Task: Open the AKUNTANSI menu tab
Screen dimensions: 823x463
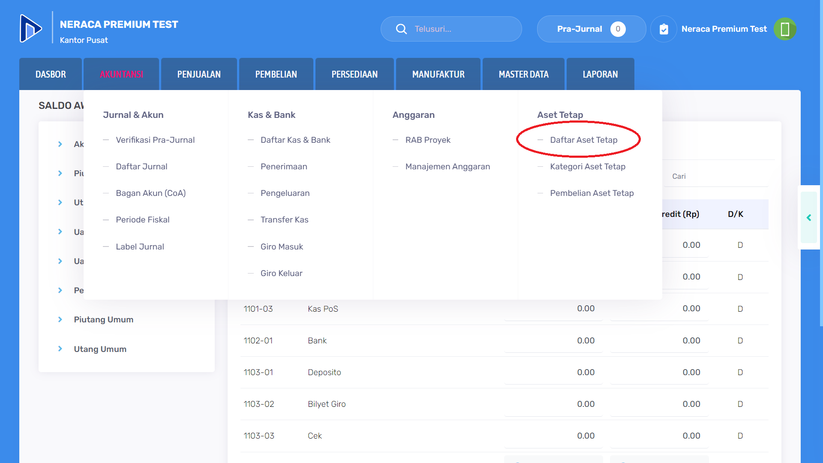Action: coord(121,74)
